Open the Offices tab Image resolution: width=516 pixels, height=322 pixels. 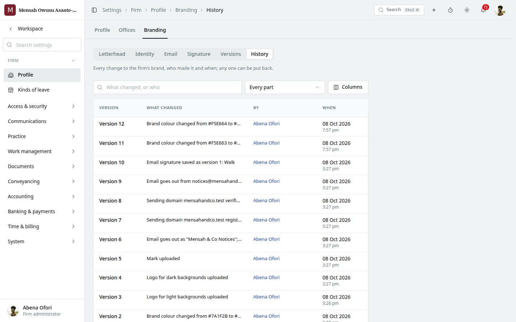point(127,30)
